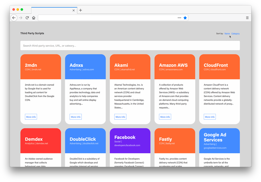Open a new tab with the plus icon
The width and height of the screenshot is (261, 182).
pyautogui.click(x=80, y=10)
